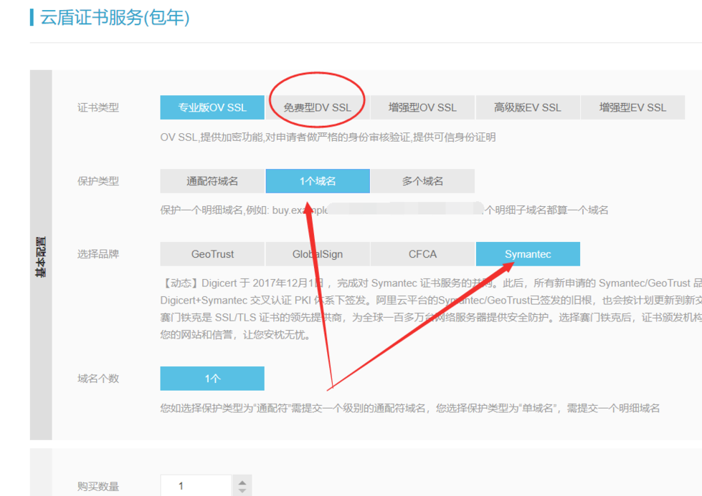Select 专业版OV SSL certificate type
Image resolution: width=702 pixels, height=496 pixels.
[x=212, y=107]
